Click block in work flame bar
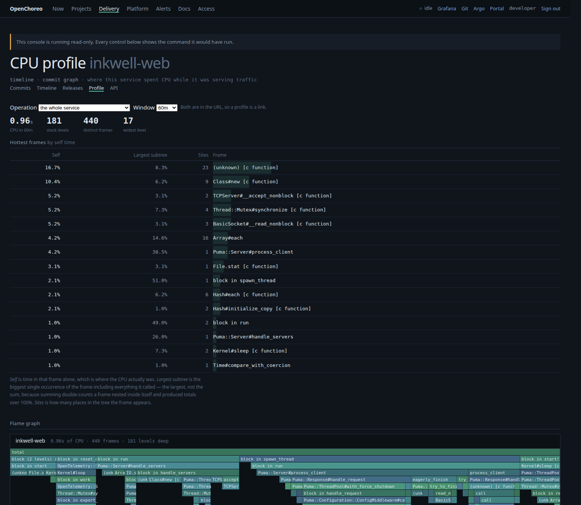Screen dimensions: 581x505 coord(76,480)
